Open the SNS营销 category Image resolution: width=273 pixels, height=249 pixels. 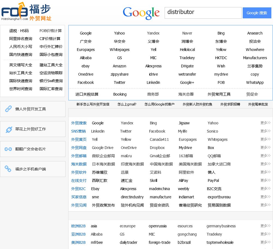(78, 131)
